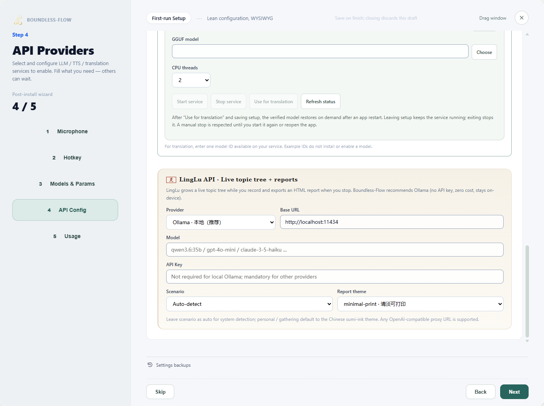Click the Next button
The image size is (544, 406).
click(514, 392)
